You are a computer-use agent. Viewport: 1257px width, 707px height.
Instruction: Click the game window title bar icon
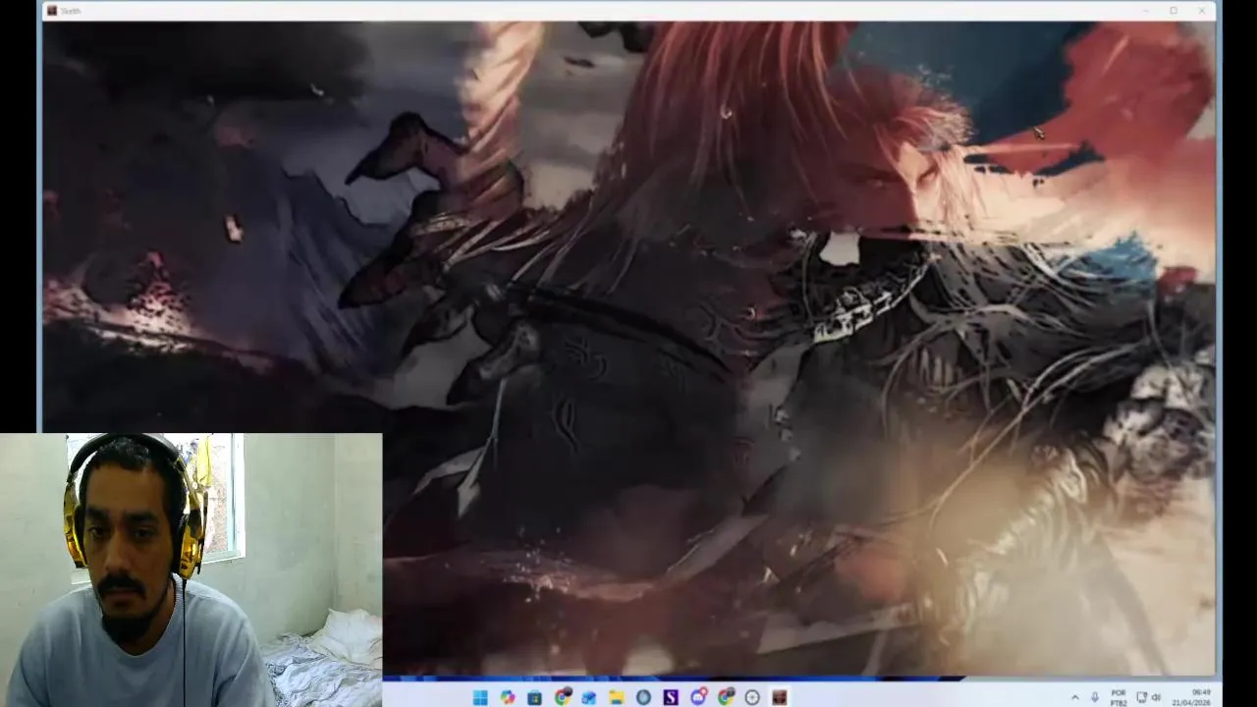[x=52, y=11]
